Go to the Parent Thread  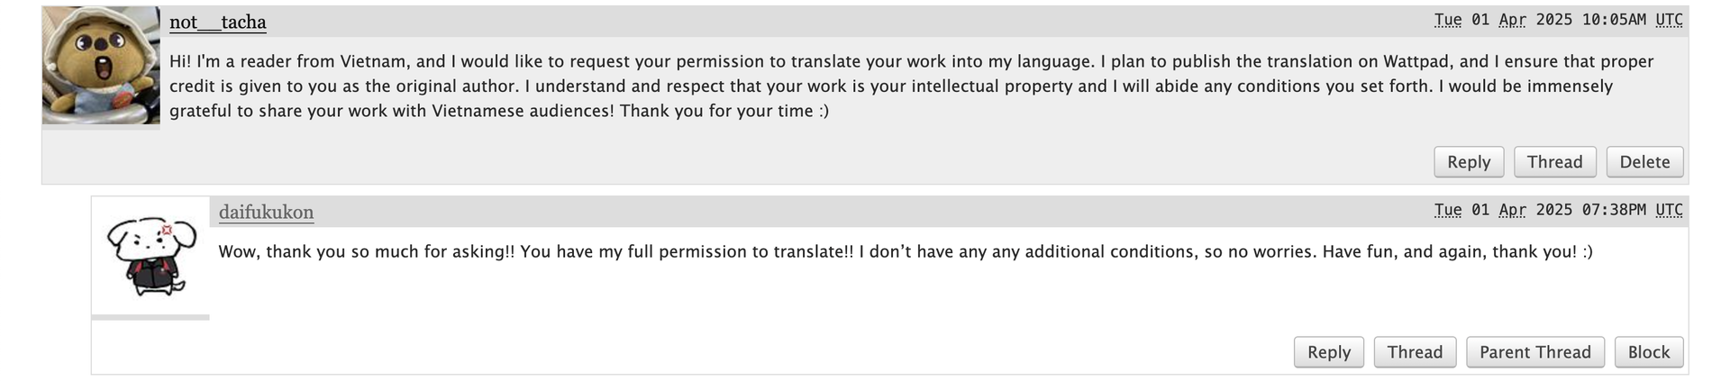[x=1534, y=352]
